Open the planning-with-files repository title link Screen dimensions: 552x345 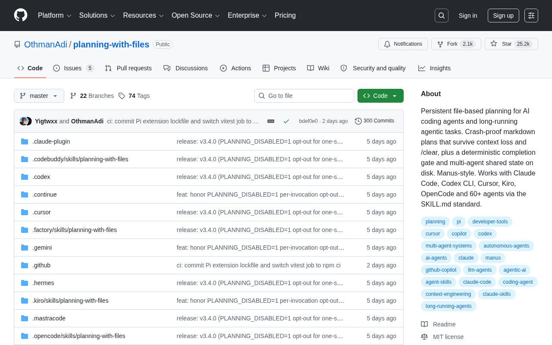point(111,44)
